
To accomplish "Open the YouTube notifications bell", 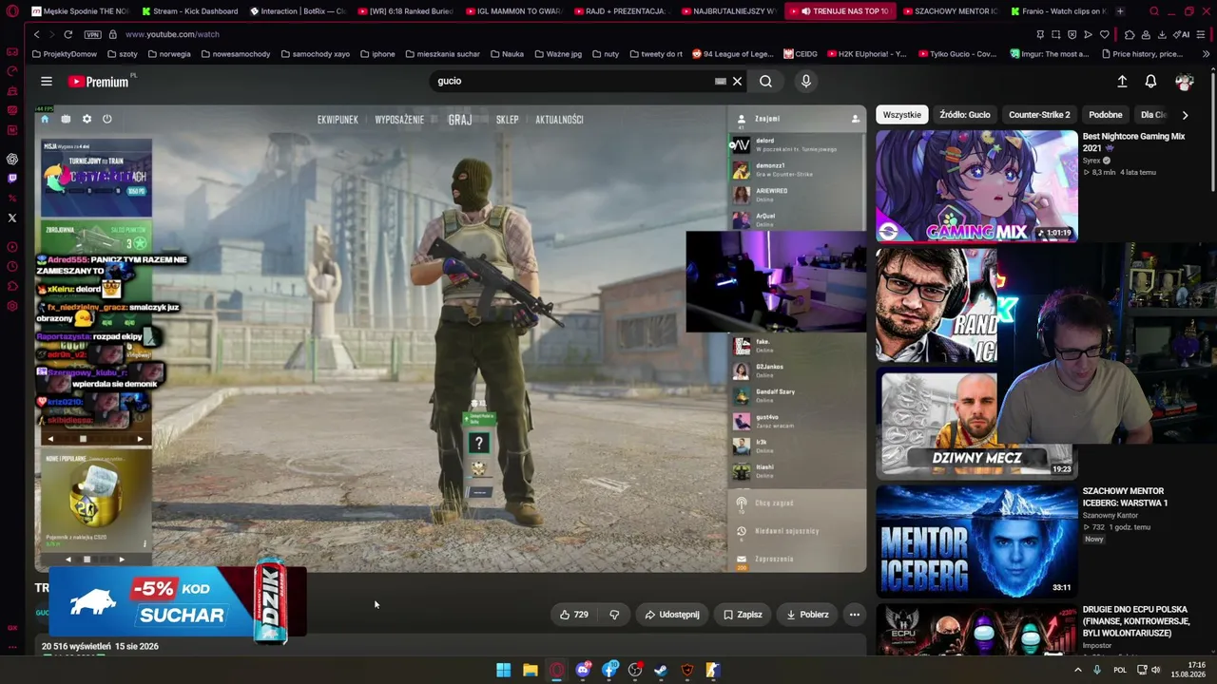I will (x=1150, y=82).
